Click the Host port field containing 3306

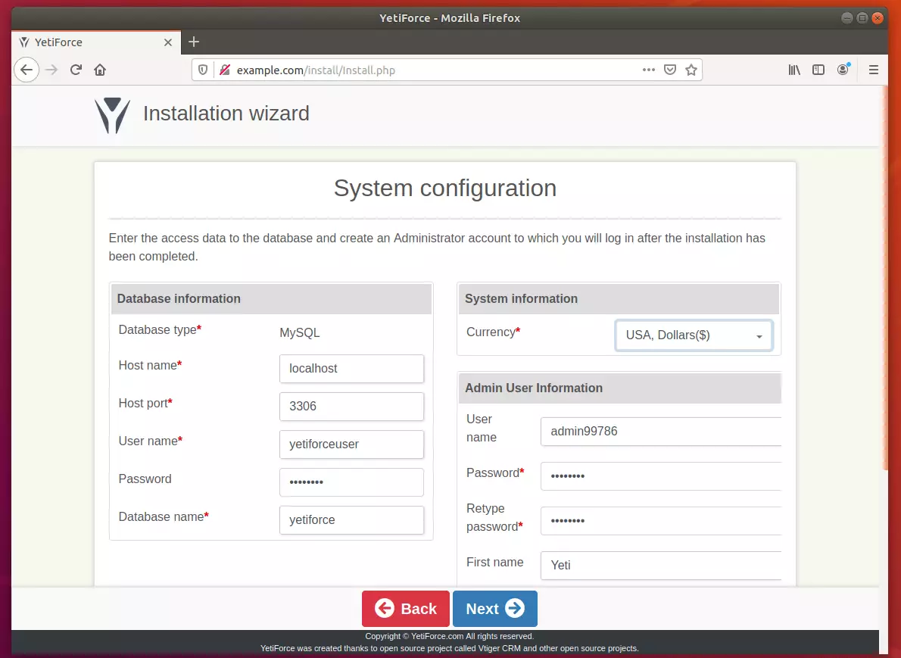click(x=351, y=407)
